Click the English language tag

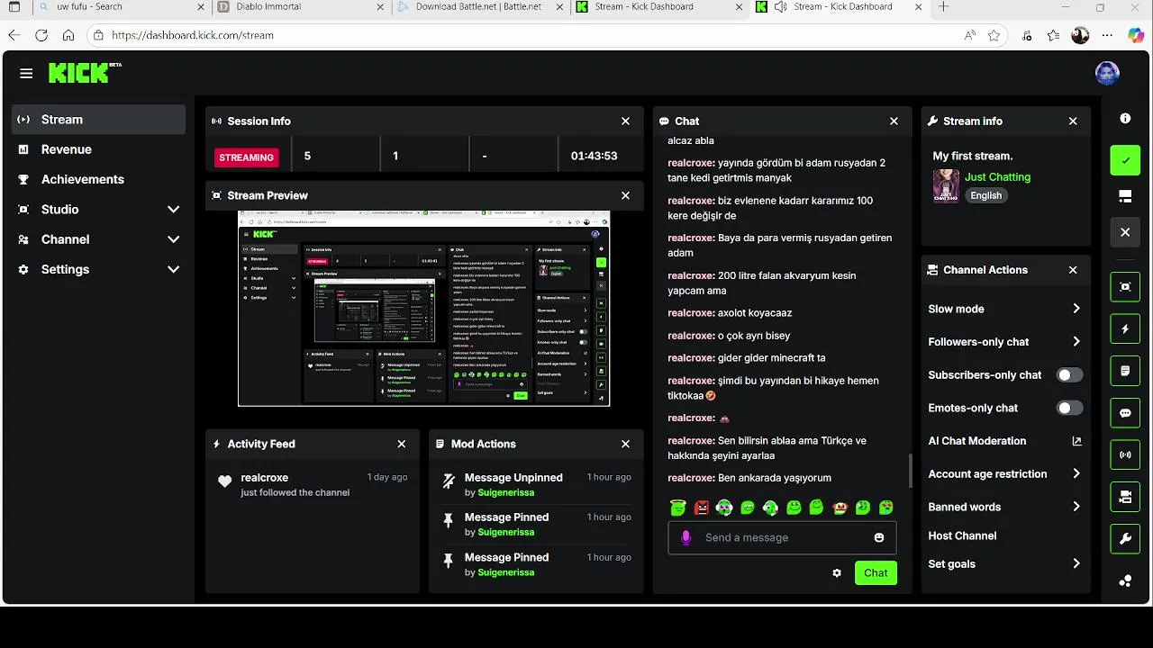[x=985, y=195]
